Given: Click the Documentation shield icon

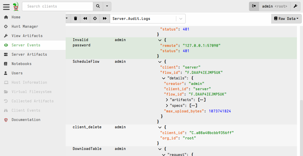Looking at the screenshot, I should tap(6, 120).
